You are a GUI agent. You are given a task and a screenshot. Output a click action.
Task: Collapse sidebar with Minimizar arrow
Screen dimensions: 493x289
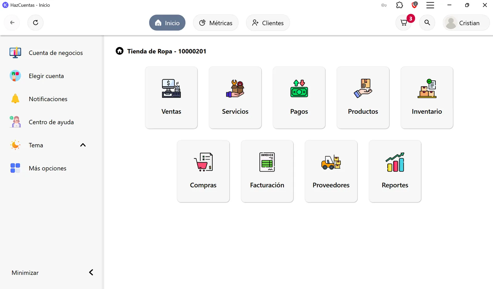click(x=91, y=272)
